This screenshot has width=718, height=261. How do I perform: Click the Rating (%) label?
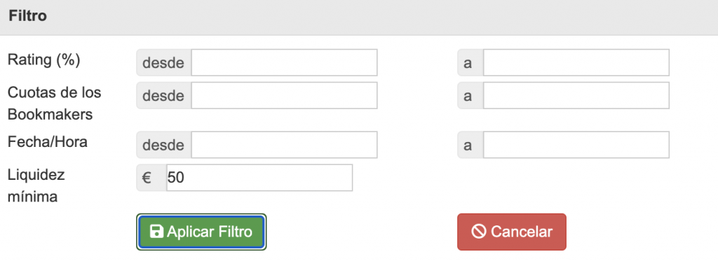pos(44,60)
